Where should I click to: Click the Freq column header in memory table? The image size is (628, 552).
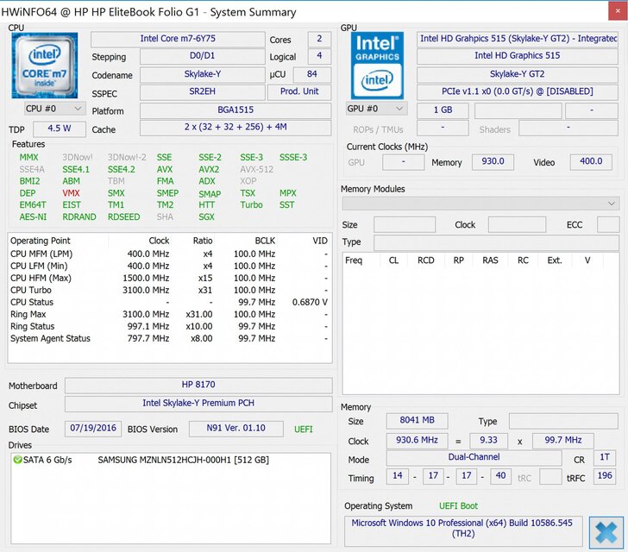(x=354, y=260)
